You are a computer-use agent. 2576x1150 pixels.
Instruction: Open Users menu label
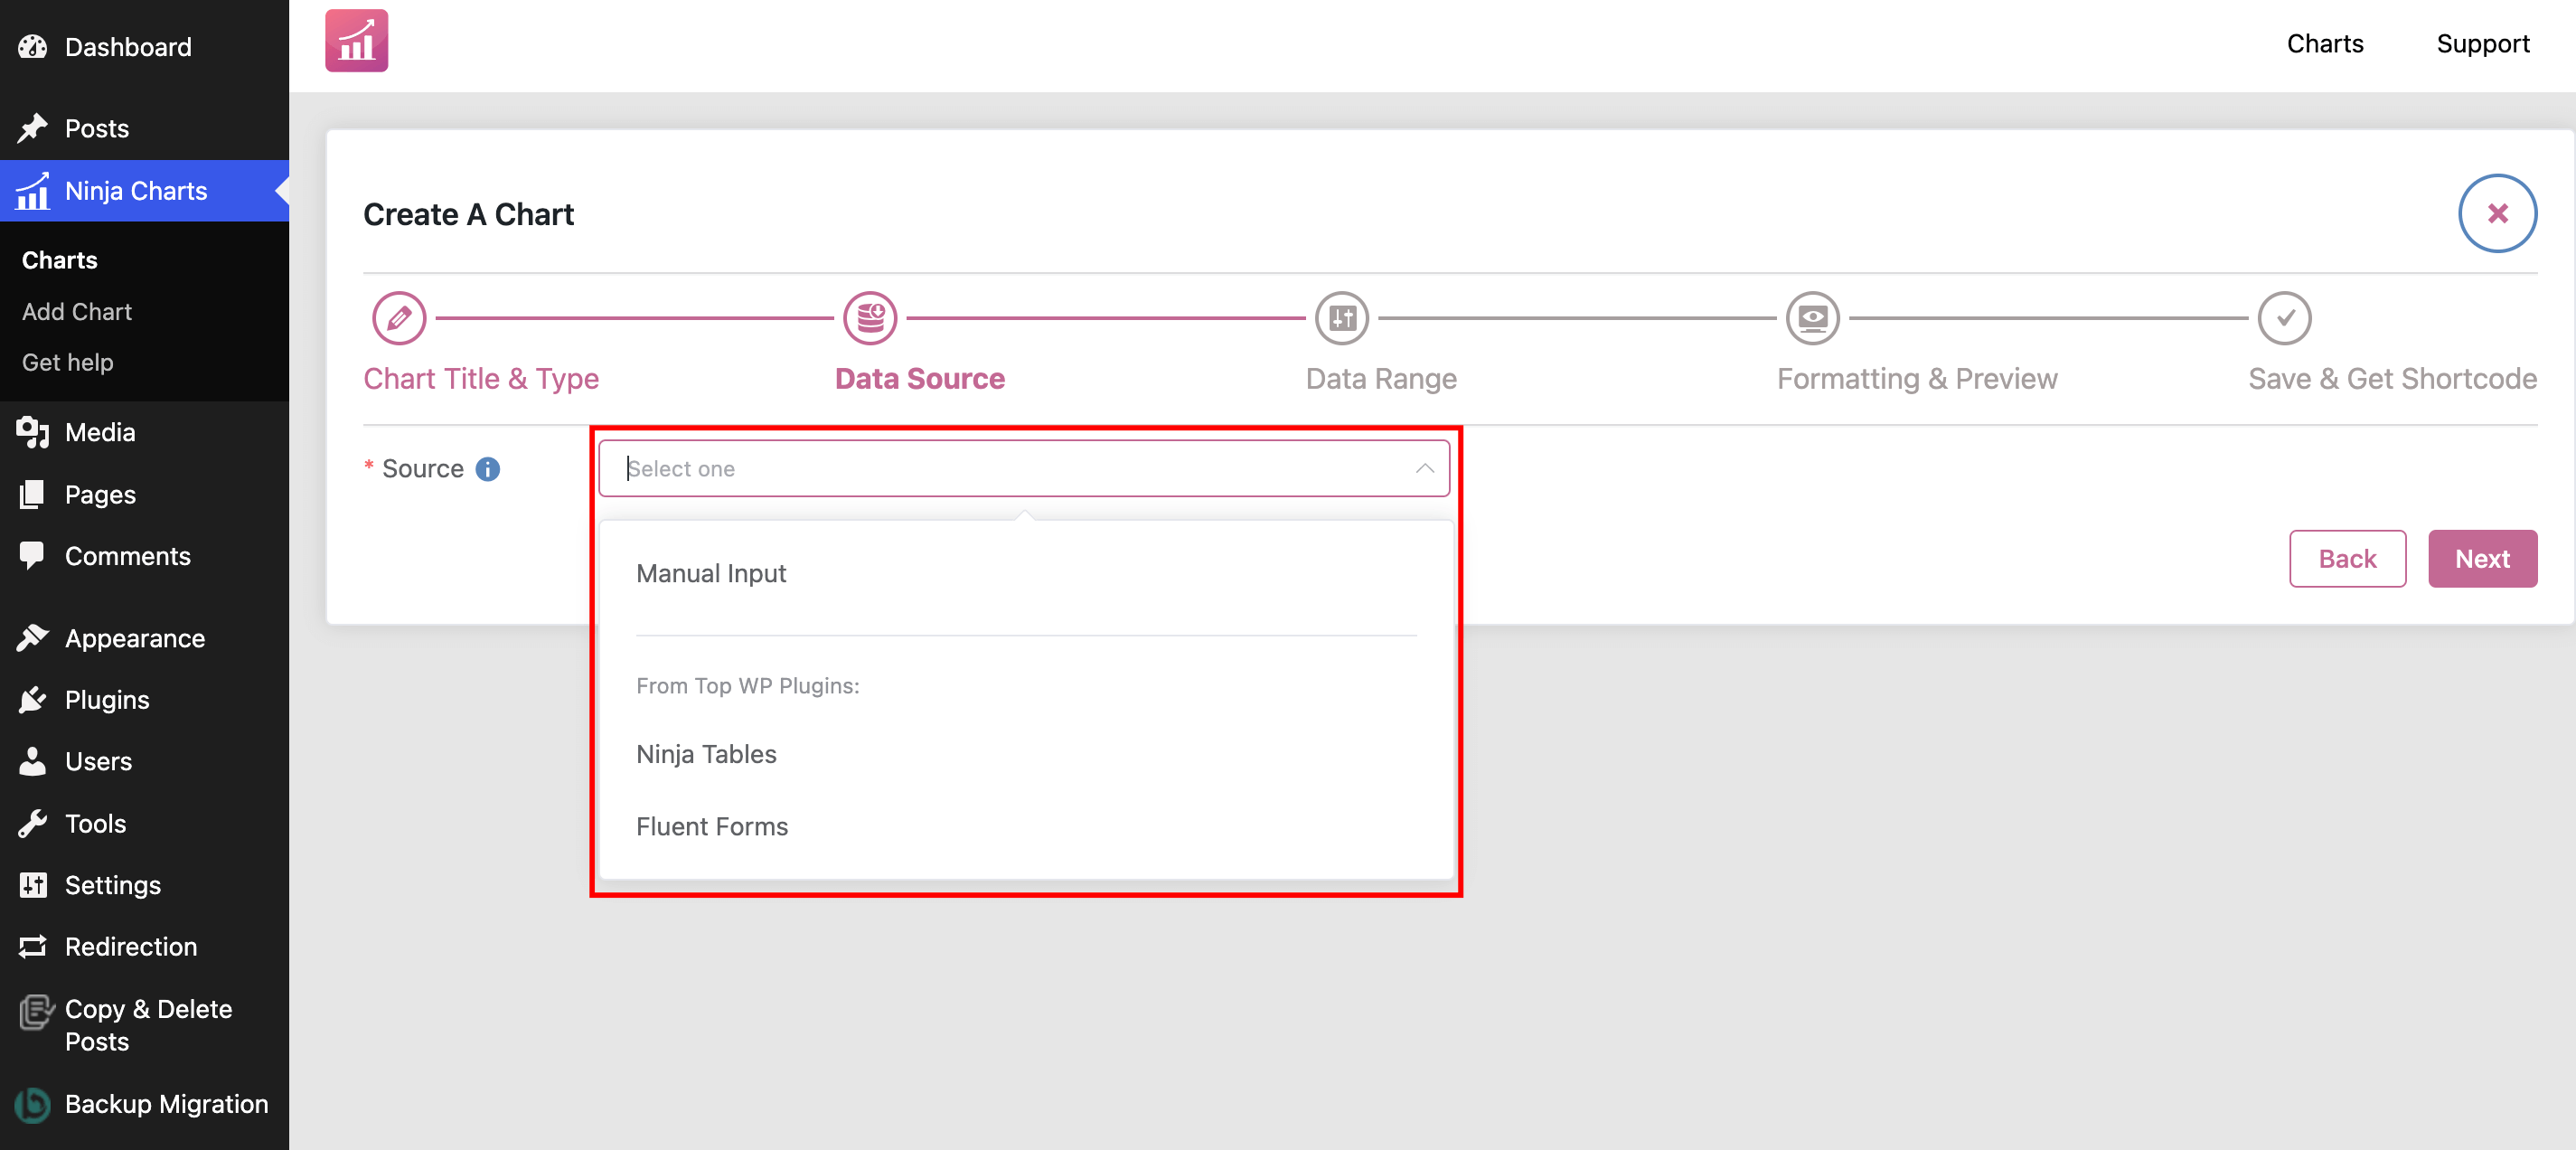[x=98, y=761]
